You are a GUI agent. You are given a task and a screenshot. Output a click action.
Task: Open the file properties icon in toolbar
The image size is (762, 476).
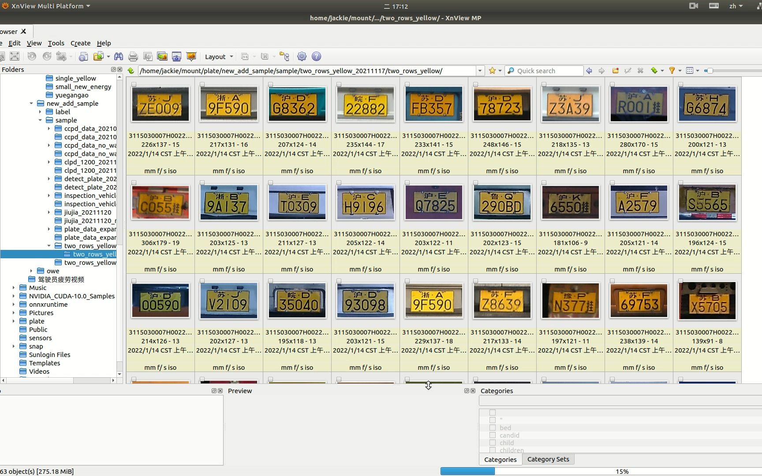83,56
